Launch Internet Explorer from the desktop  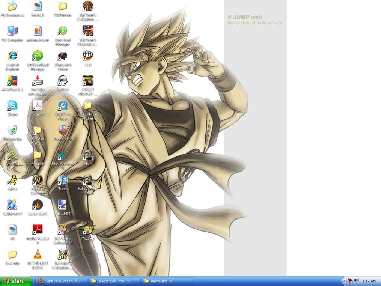[12, 56]
